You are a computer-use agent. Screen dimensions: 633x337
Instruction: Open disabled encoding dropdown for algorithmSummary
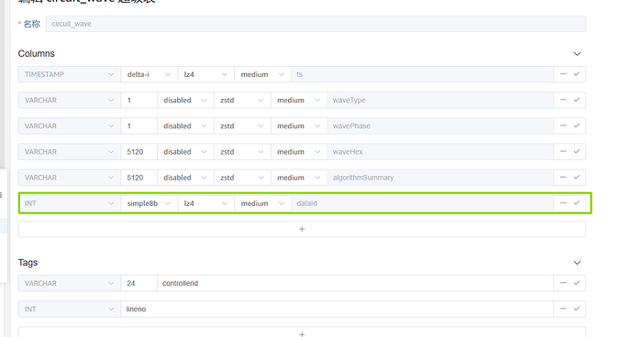tap(185, 178)
